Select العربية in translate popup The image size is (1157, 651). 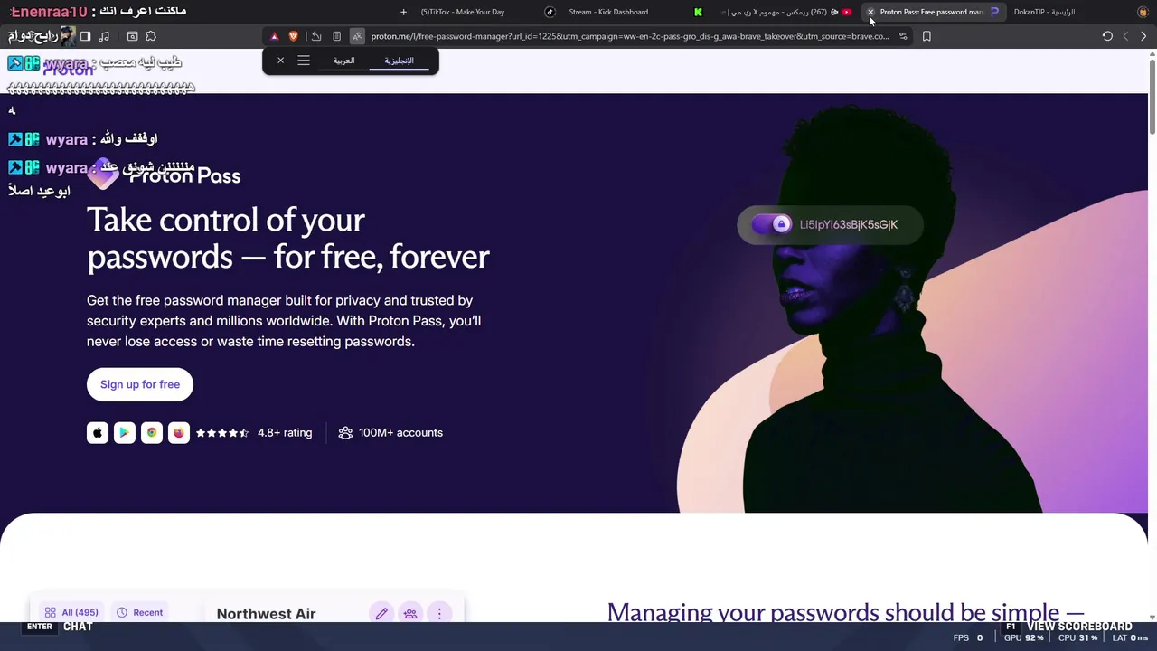click(x=343, y=61)
